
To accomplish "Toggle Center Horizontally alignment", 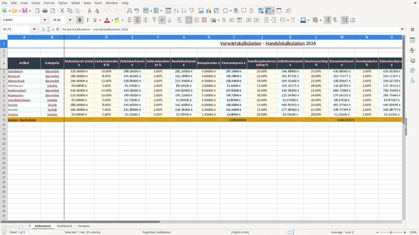I will point(137,20).
